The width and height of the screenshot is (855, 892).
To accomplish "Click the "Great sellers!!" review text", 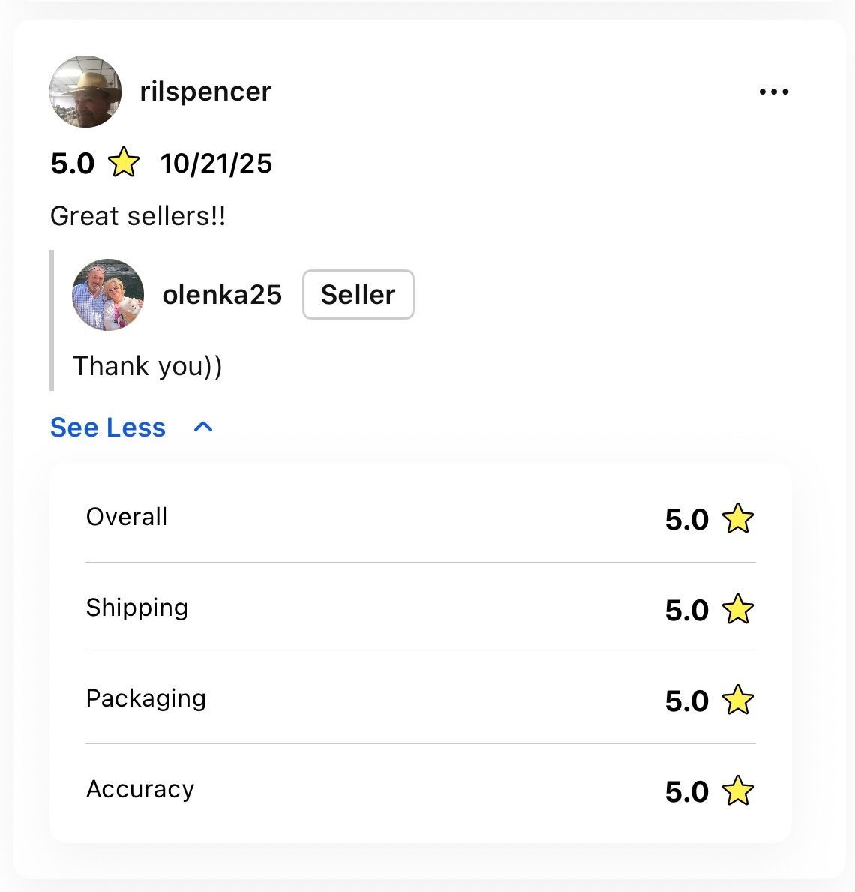I will pos(138,216).
